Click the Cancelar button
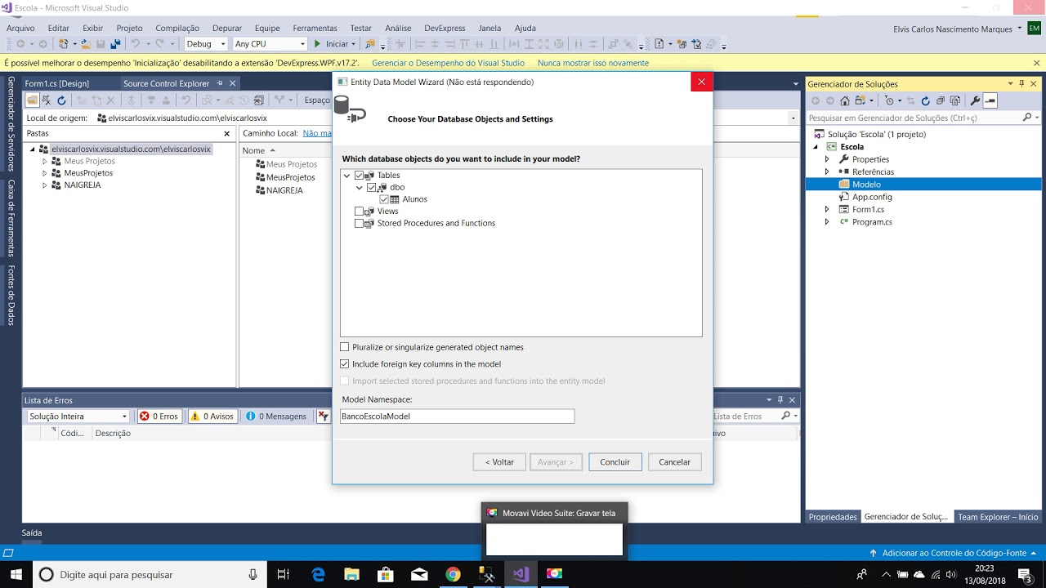 [x=675, y=462]
